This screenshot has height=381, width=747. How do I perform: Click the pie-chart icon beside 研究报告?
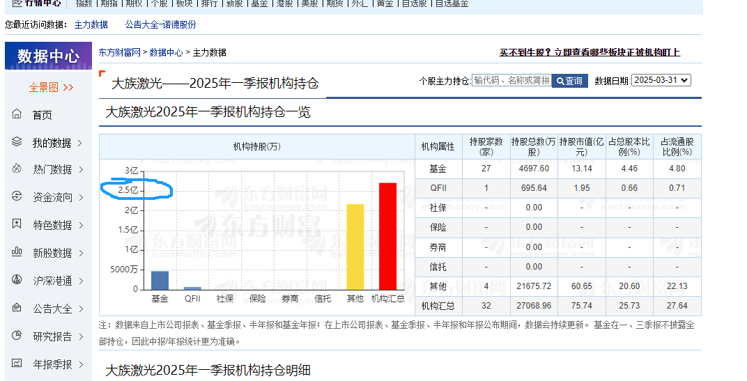pyautogui.click(x=17, y=335)
